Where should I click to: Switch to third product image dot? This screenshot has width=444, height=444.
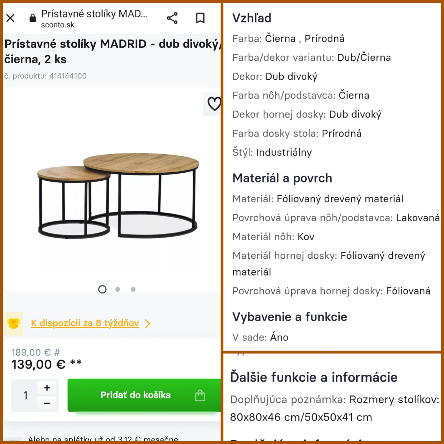pos(133,289)
